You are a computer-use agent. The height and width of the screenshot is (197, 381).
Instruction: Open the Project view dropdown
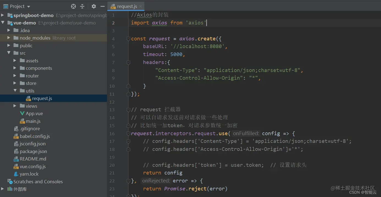pyautogui.click(x=29, y=7)
